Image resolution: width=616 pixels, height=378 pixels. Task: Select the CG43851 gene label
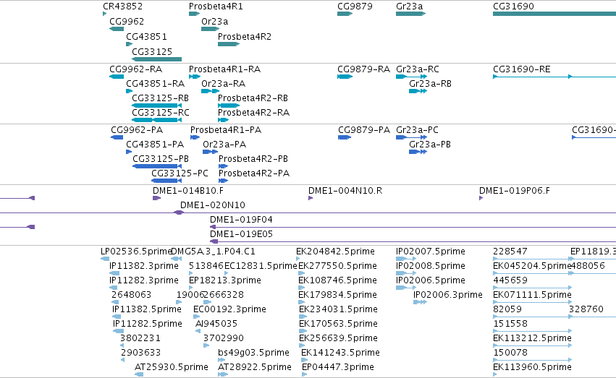tap(146, 36)
